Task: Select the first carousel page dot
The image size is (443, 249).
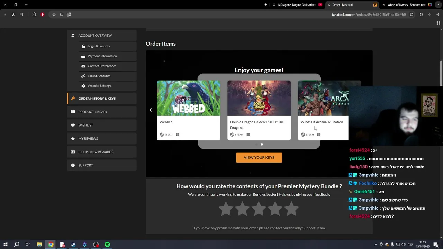Action: [x=256, y=144]
